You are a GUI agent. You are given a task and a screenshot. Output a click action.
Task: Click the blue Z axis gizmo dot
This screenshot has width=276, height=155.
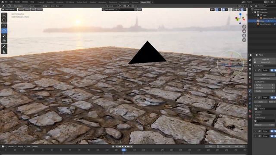[240, 14]
